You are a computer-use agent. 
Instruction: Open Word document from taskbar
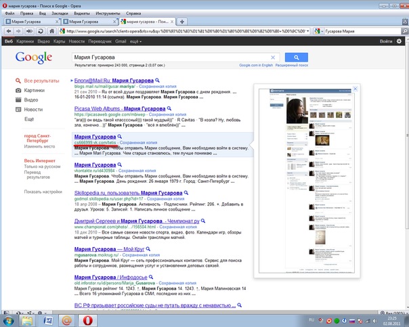point(47,321)
